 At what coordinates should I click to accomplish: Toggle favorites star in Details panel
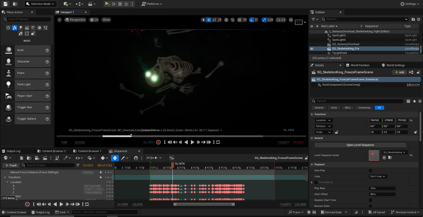414,101
